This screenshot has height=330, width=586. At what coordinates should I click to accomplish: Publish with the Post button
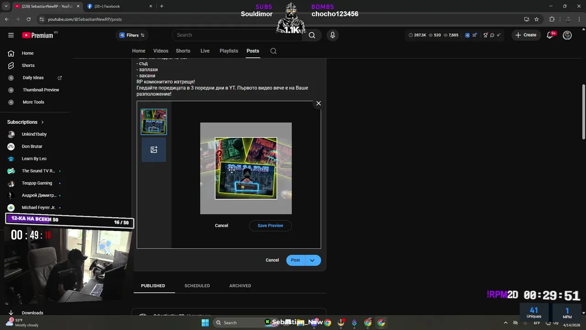coord(295,260)
